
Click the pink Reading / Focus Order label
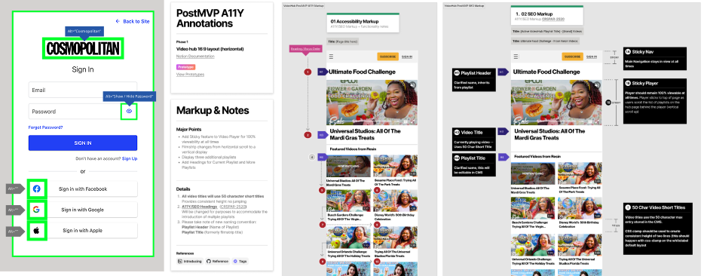point(305,49)
